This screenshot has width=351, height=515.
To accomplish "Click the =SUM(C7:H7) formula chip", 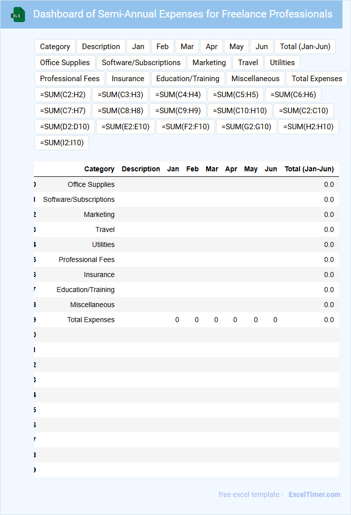I will (x=62, y=111).
